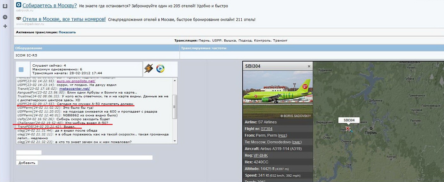Open the euro.wx.propilots.net chat link
Image resolution: width=444 pixels, height=182 pixels.
[x=76, y=81]
